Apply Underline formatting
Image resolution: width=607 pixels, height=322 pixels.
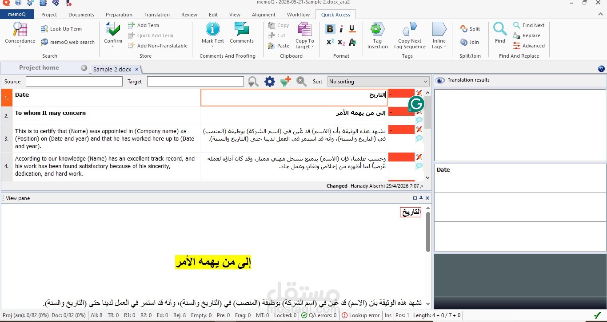tap(352, 29)
